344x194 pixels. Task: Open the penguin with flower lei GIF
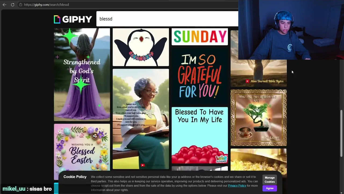141,47
